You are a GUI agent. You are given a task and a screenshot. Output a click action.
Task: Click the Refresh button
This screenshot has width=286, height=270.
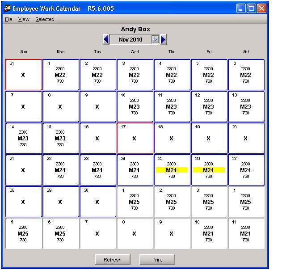[x=113, y=260]
